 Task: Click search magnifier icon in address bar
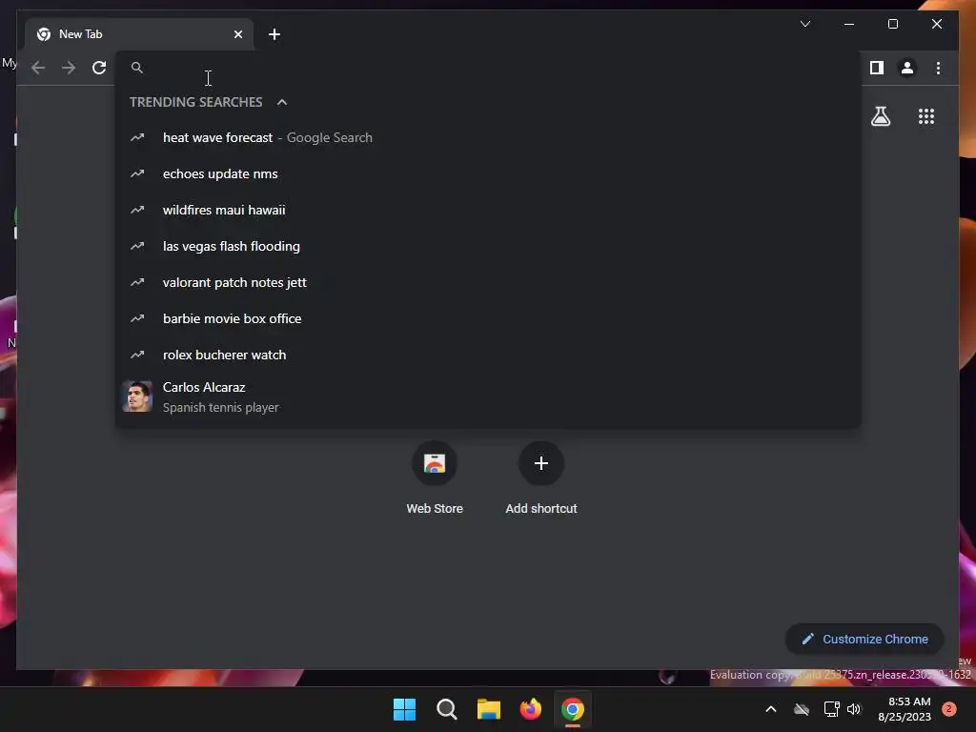coord(137,68)
